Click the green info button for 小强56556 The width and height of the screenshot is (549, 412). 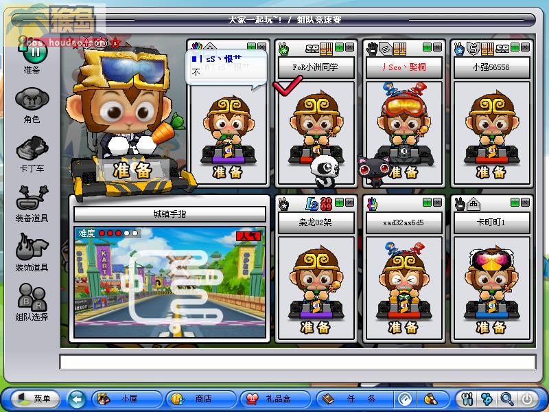pos(515,47)
